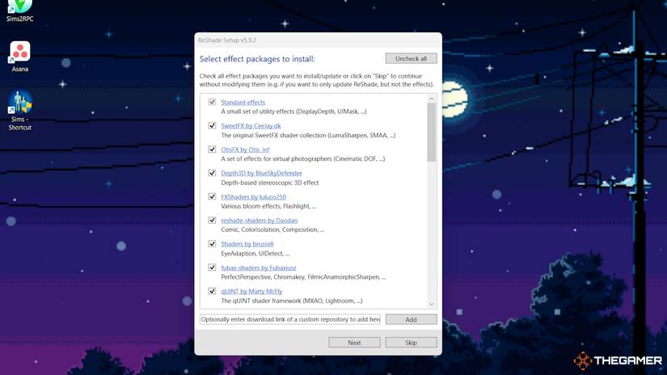Uncheck the Shaders by brussell checkbox
This screenshot has height=375, width=667.
coord(212,243)
